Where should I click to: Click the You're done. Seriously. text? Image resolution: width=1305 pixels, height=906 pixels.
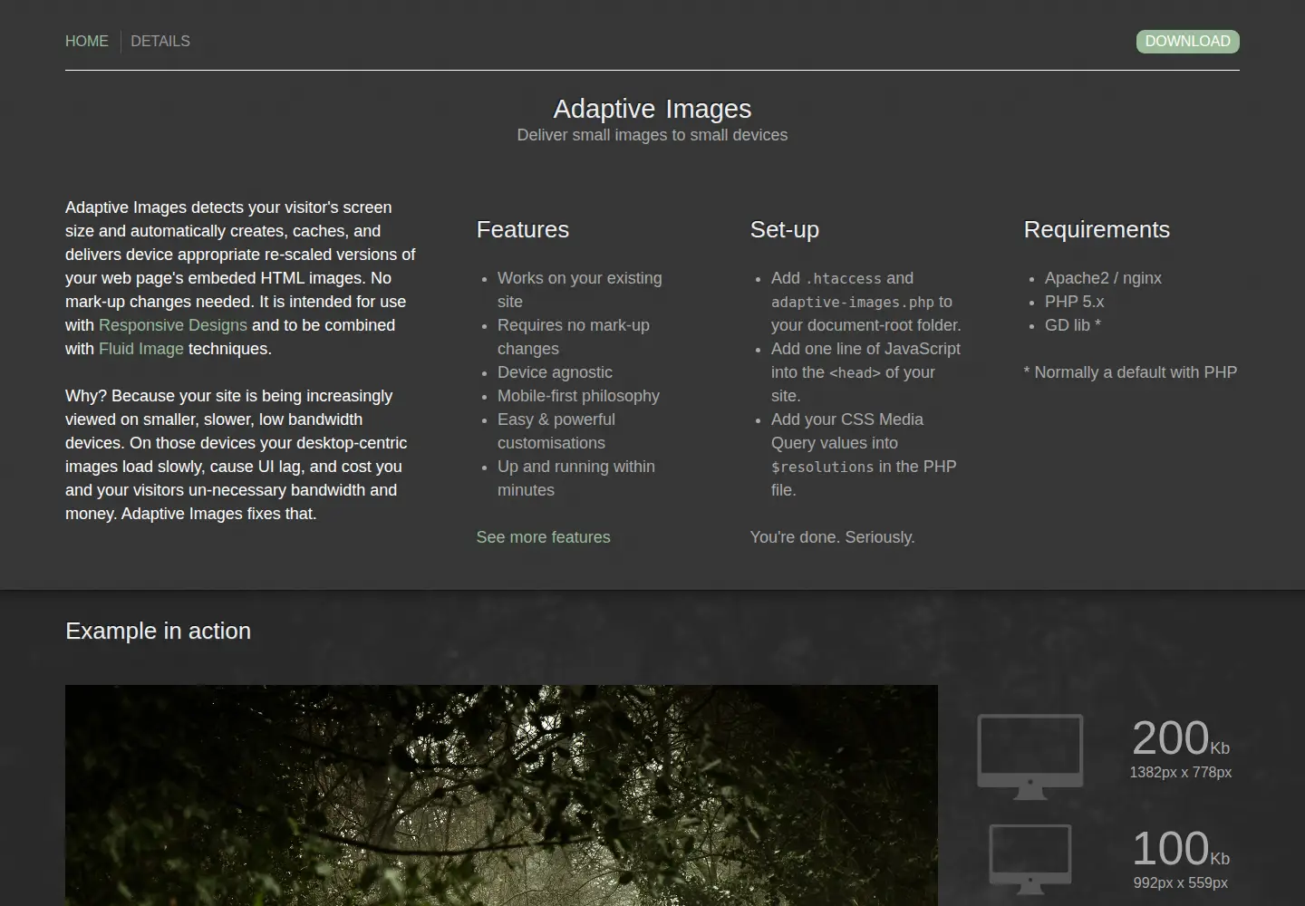point(833,537)
